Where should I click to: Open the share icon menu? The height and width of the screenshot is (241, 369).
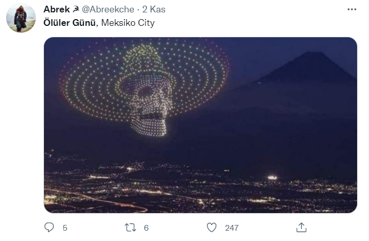(x=301, y=228)
